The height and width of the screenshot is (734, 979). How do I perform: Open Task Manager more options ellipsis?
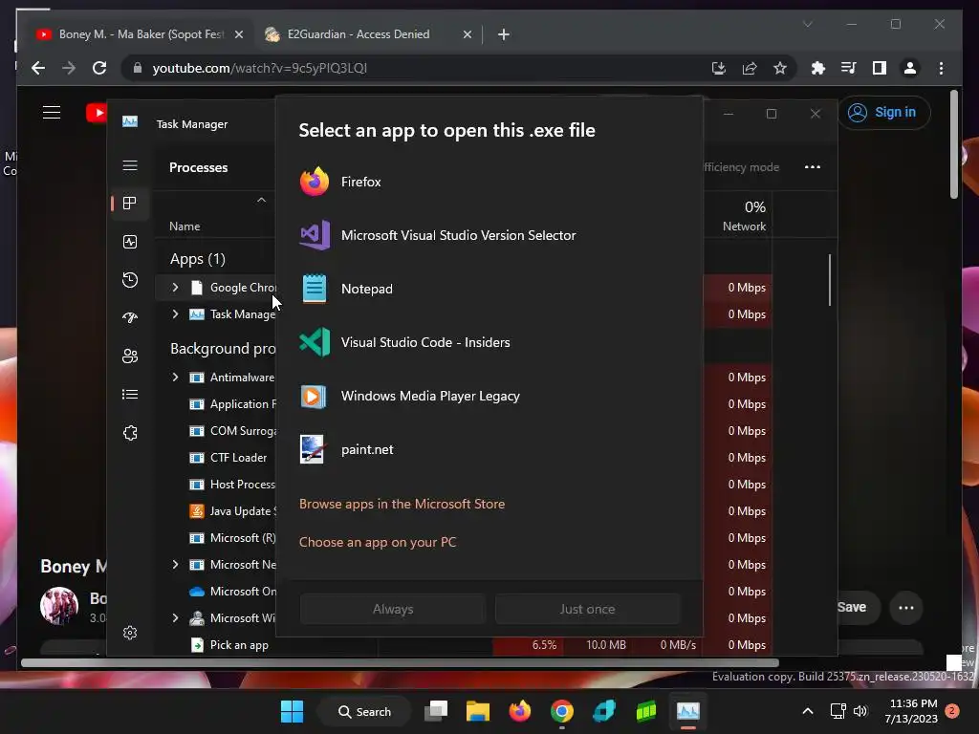tap(813, 166)
